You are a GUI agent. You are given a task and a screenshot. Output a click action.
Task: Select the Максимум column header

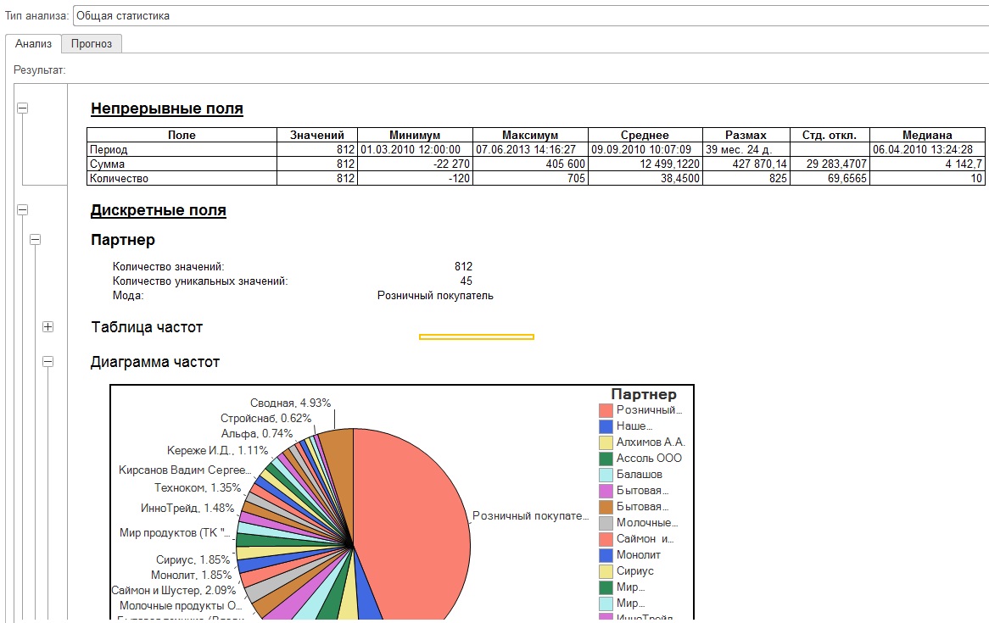click(530, 135)
